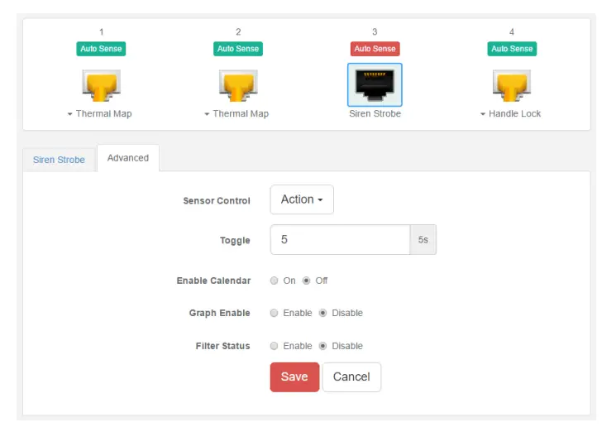Open the Sensor Control Action dropdown
This screenshot has height=427, width=616.
[302, 199]
